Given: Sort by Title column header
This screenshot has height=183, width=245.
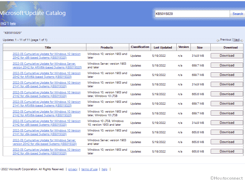Looking at the screenshot, I should pyautogui.click(x=48, y=47).
